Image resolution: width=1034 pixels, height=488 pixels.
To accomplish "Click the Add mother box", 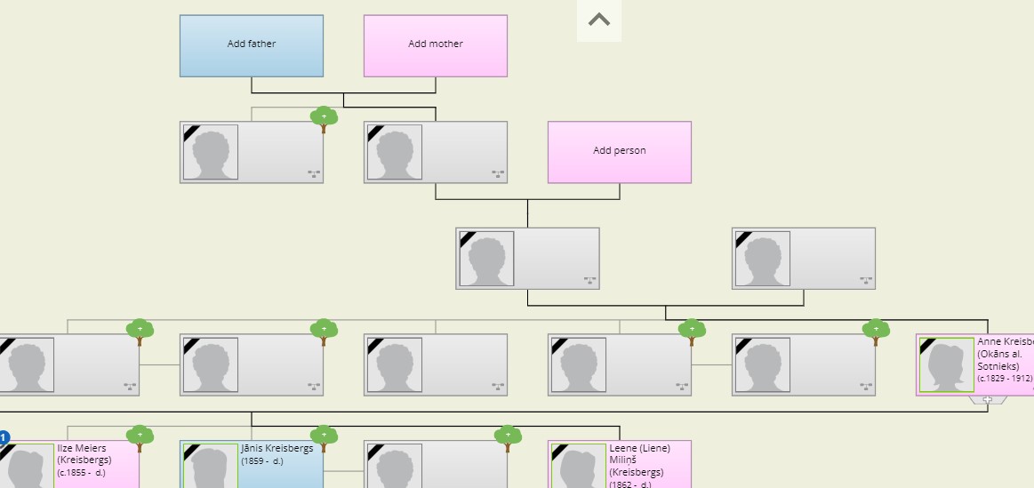I will [435, 45].
